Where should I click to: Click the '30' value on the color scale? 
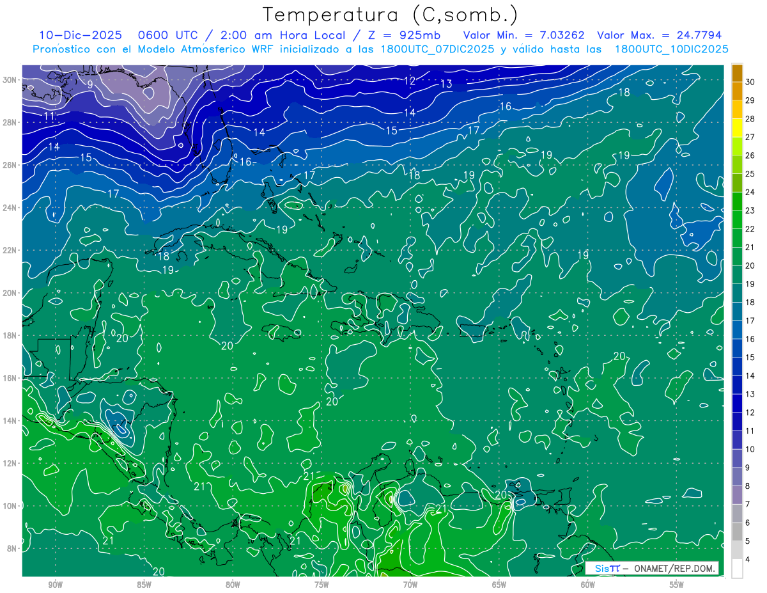(750, 82)
